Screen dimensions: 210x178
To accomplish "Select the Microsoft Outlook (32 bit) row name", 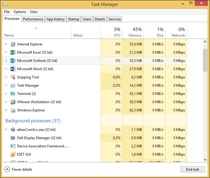I will [37, 61].
